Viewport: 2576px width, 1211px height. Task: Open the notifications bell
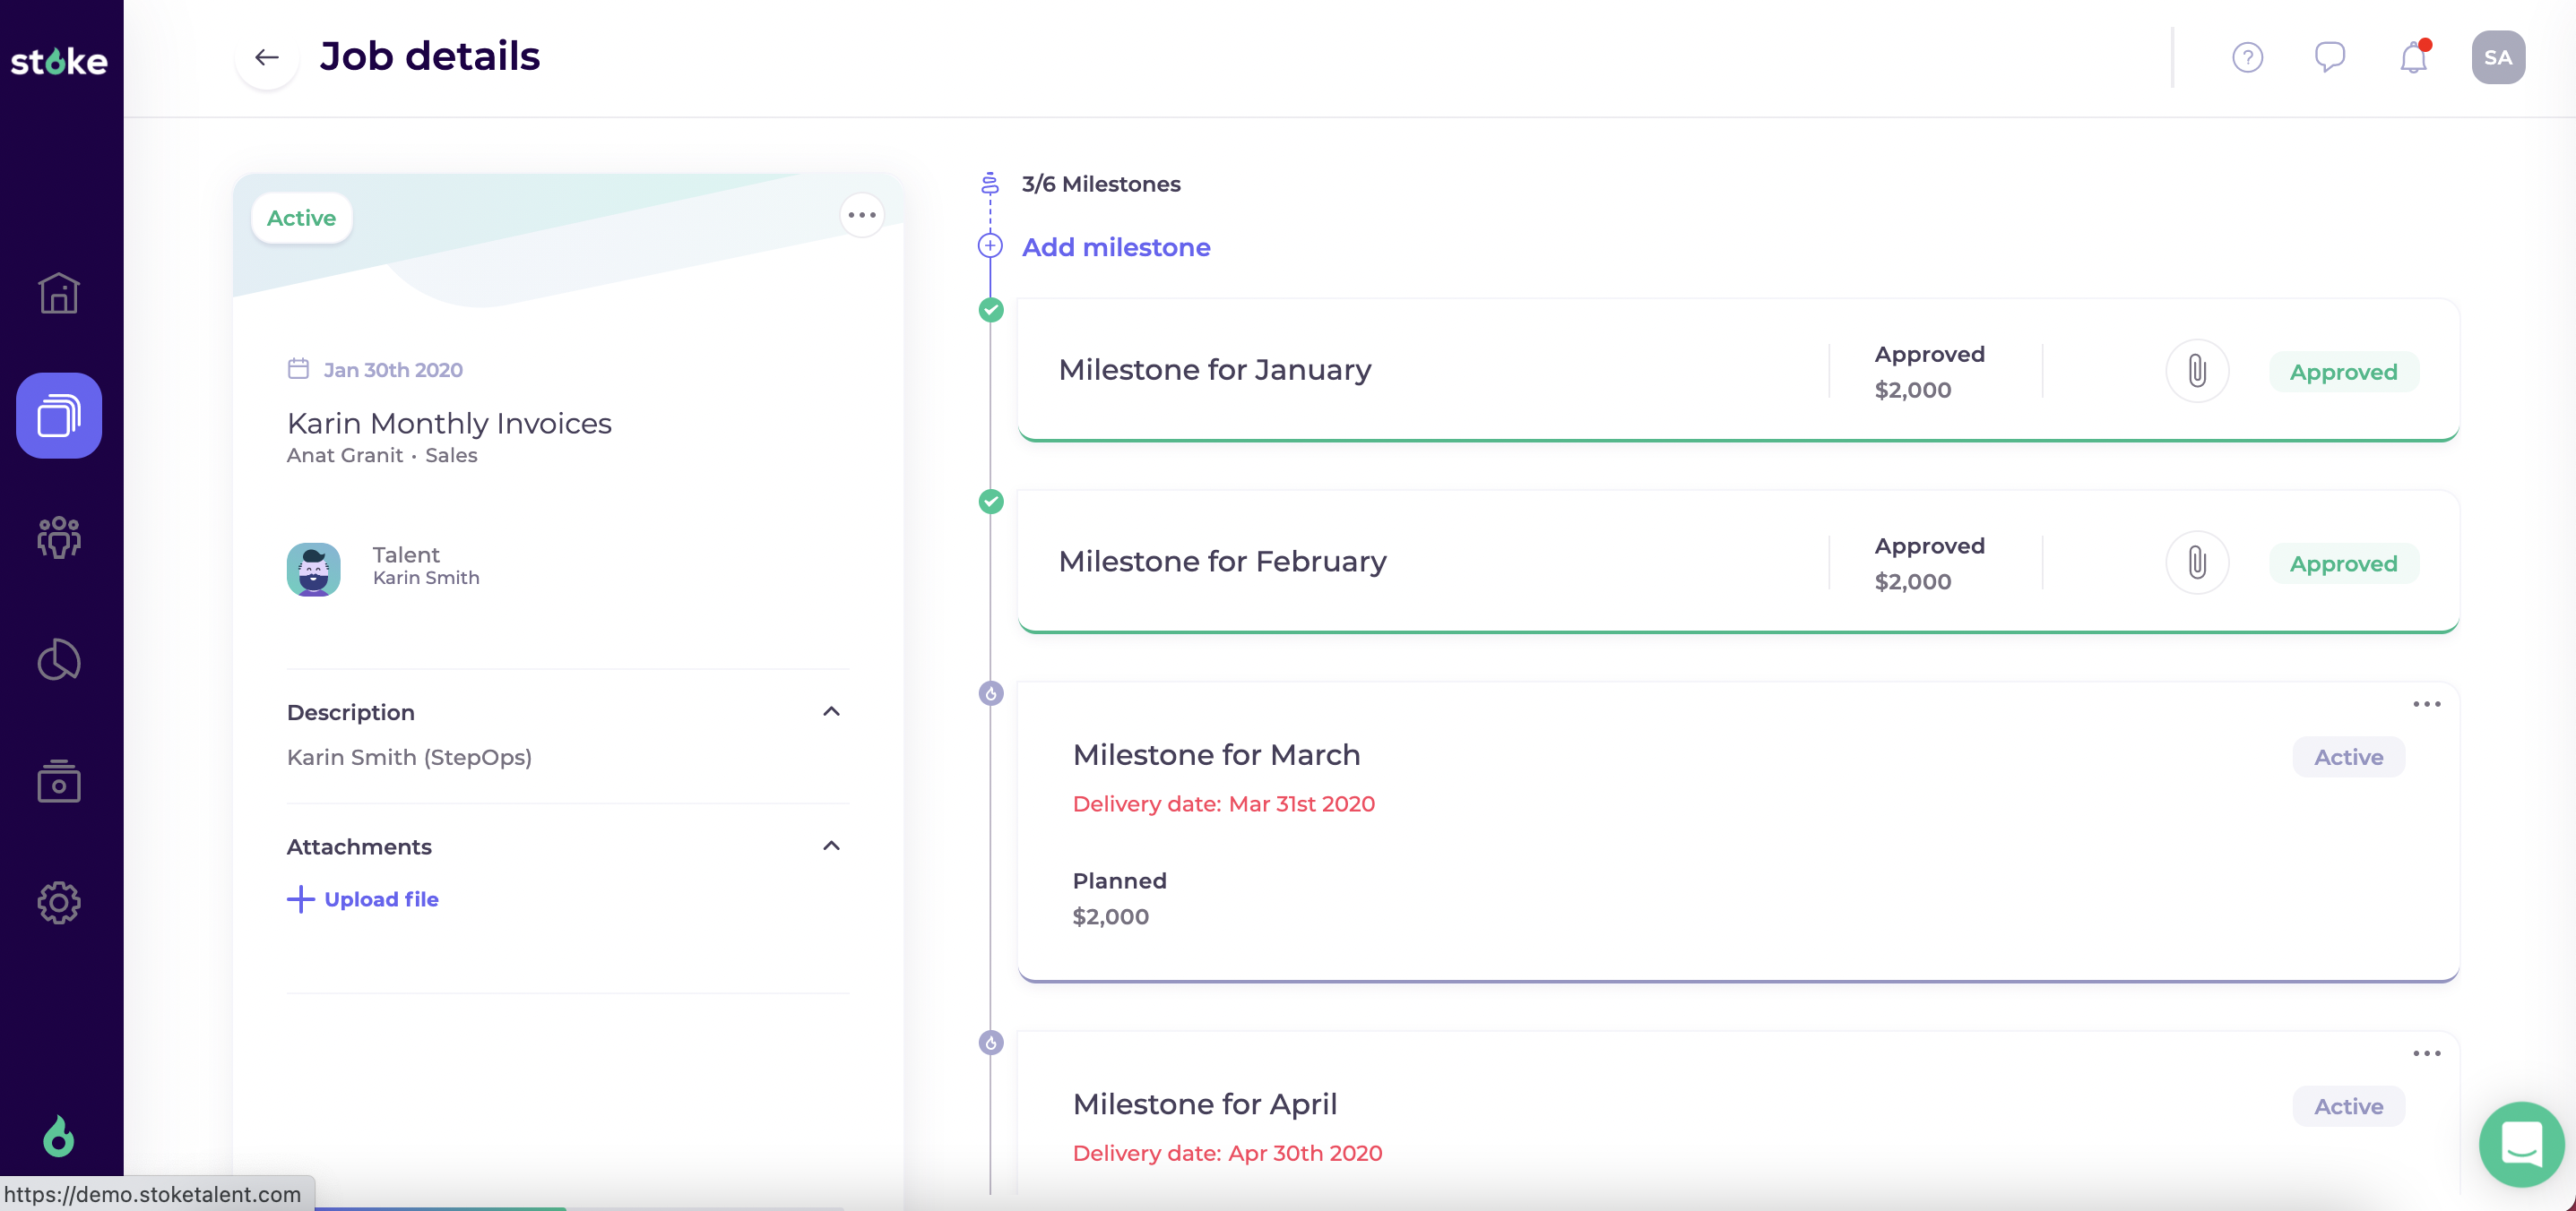coord(2413,58)
